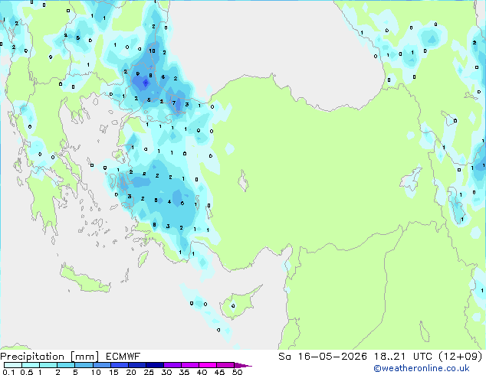This screenshot has height=375, width=486.
Task: Click the legend label '45'
Action: click(219, 372)
